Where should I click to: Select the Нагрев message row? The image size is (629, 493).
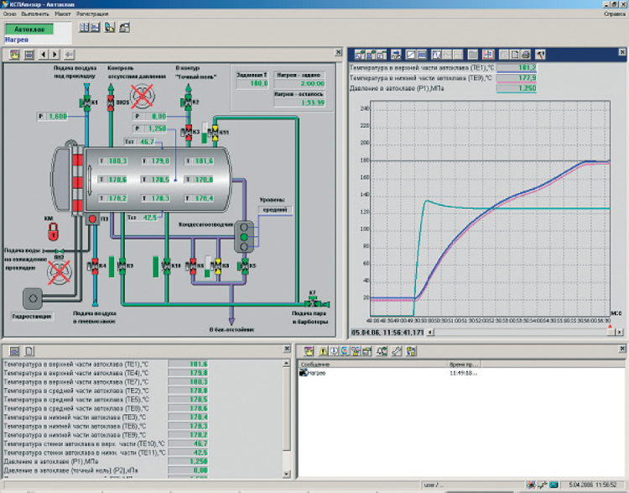[315, 372]
